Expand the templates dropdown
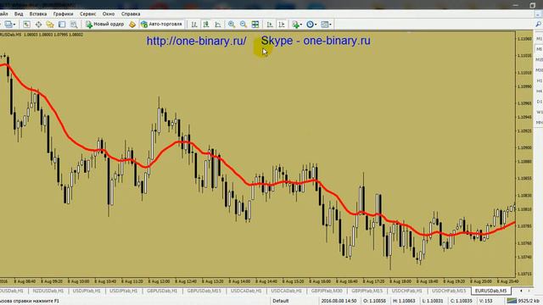The image size is (543, 305). point(330,25)
